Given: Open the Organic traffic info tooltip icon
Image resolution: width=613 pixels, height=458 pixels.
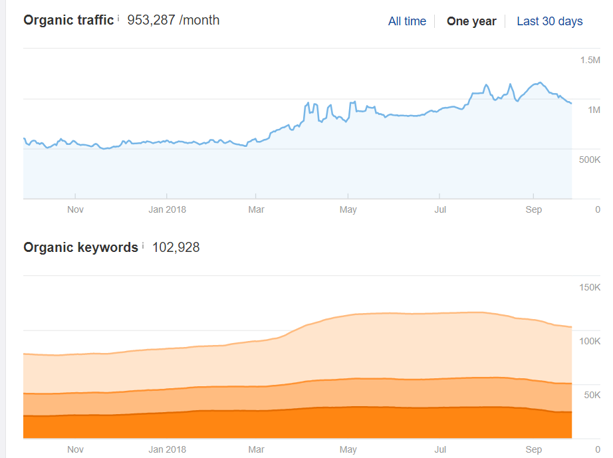Looking at the screenshot, I should pyautogui.click(x=118, y=18).
